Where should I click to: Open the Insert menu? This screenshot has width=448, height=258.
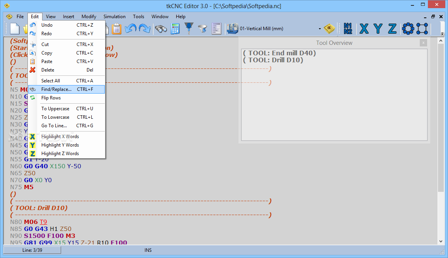click(68, 17)
